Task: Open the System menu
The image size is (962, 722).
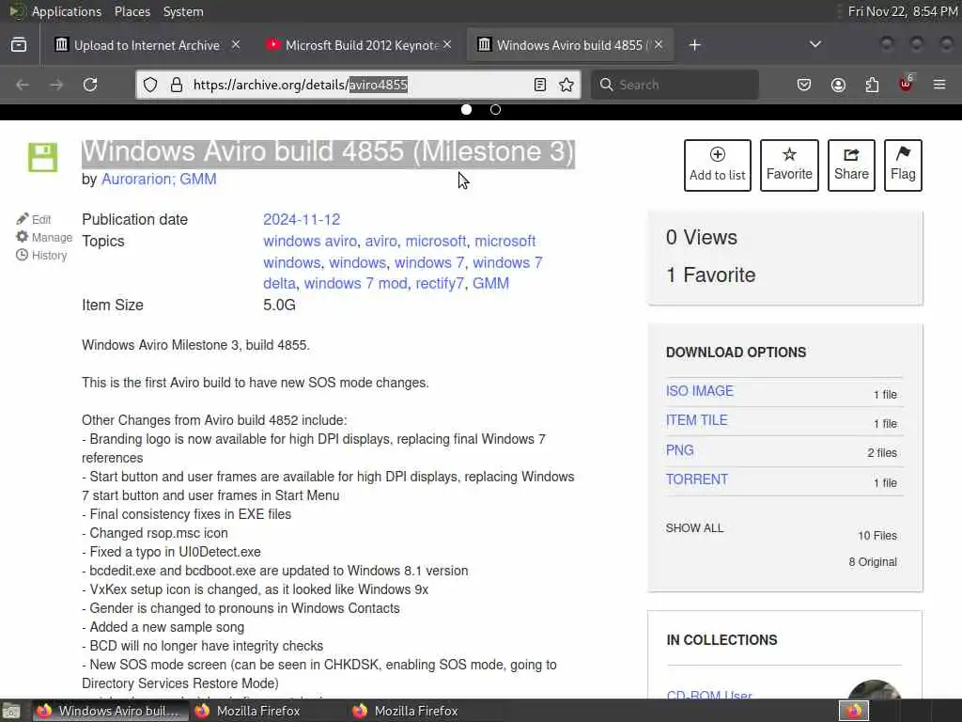Action: [x=183, y=11]
